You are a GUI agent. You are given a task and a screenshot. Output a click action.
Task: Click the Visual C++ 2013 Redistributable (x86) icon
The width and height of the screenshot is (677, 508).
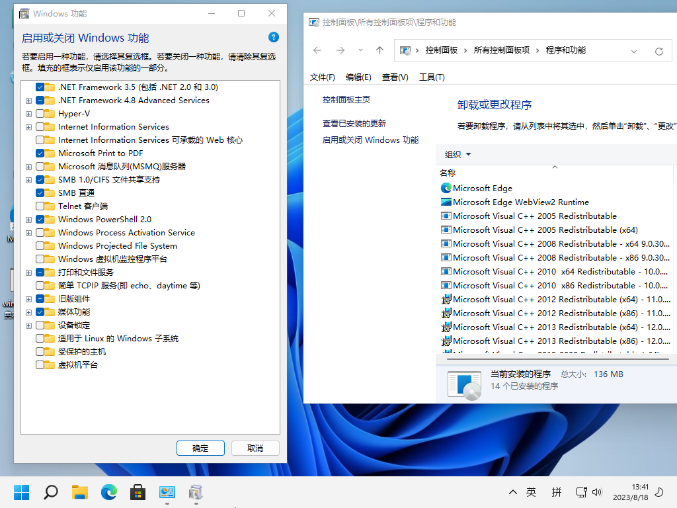(446, 341)
